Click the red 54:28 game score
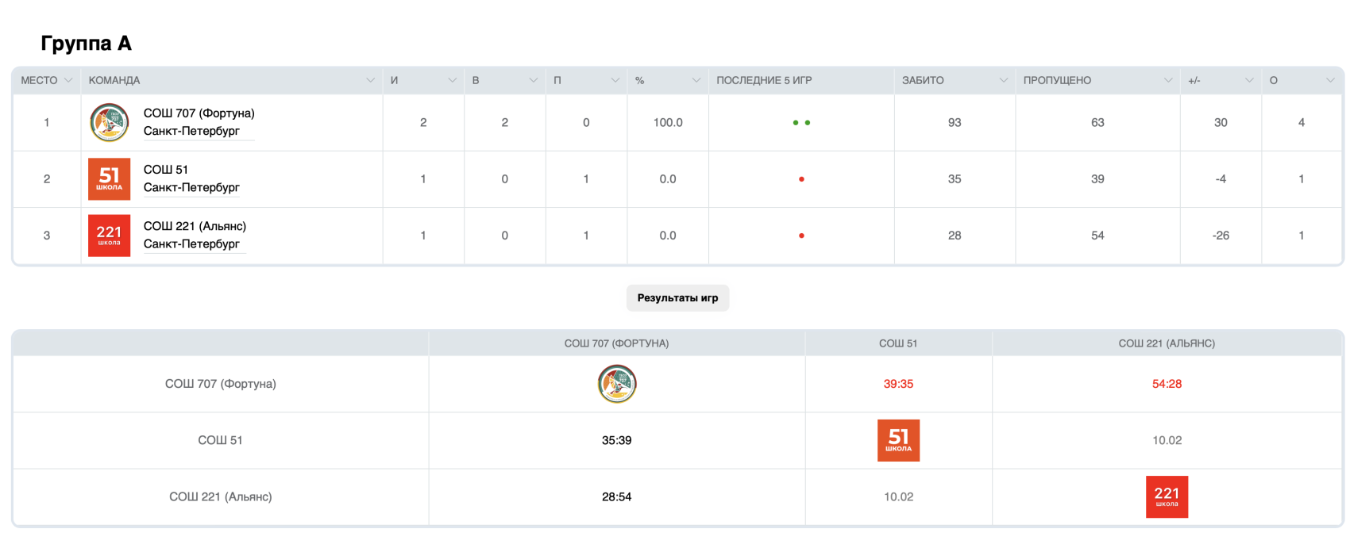The height and width of the screenshot is (548, 1350). [1167, 384]
